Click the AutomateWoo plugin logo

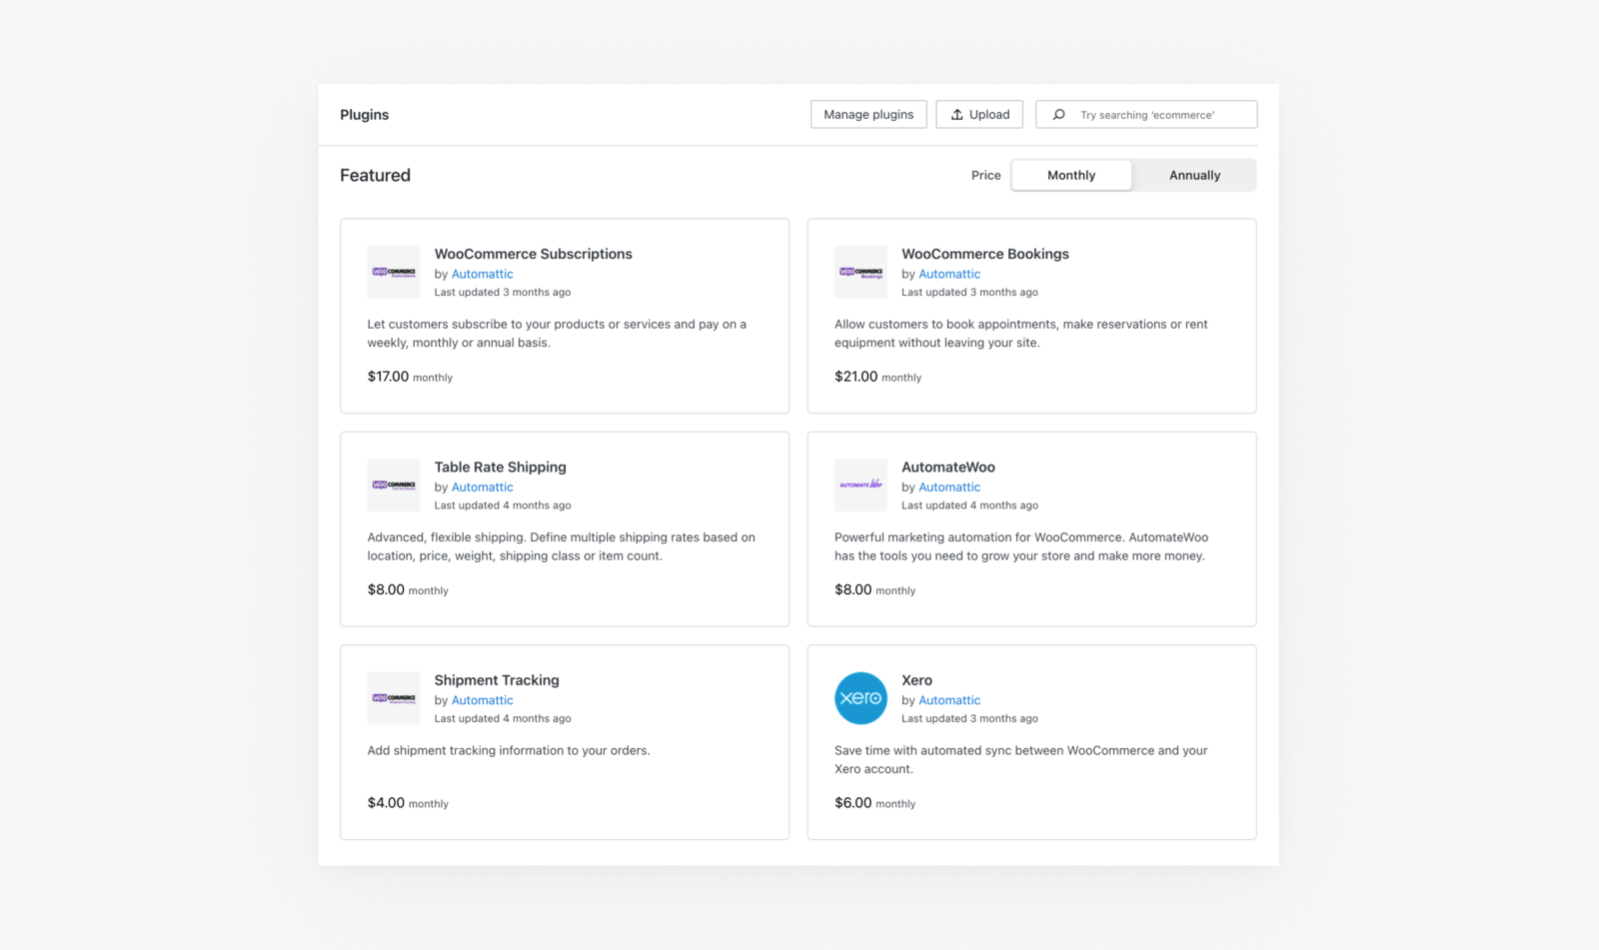pyautogui.click(x=860, y=484)
